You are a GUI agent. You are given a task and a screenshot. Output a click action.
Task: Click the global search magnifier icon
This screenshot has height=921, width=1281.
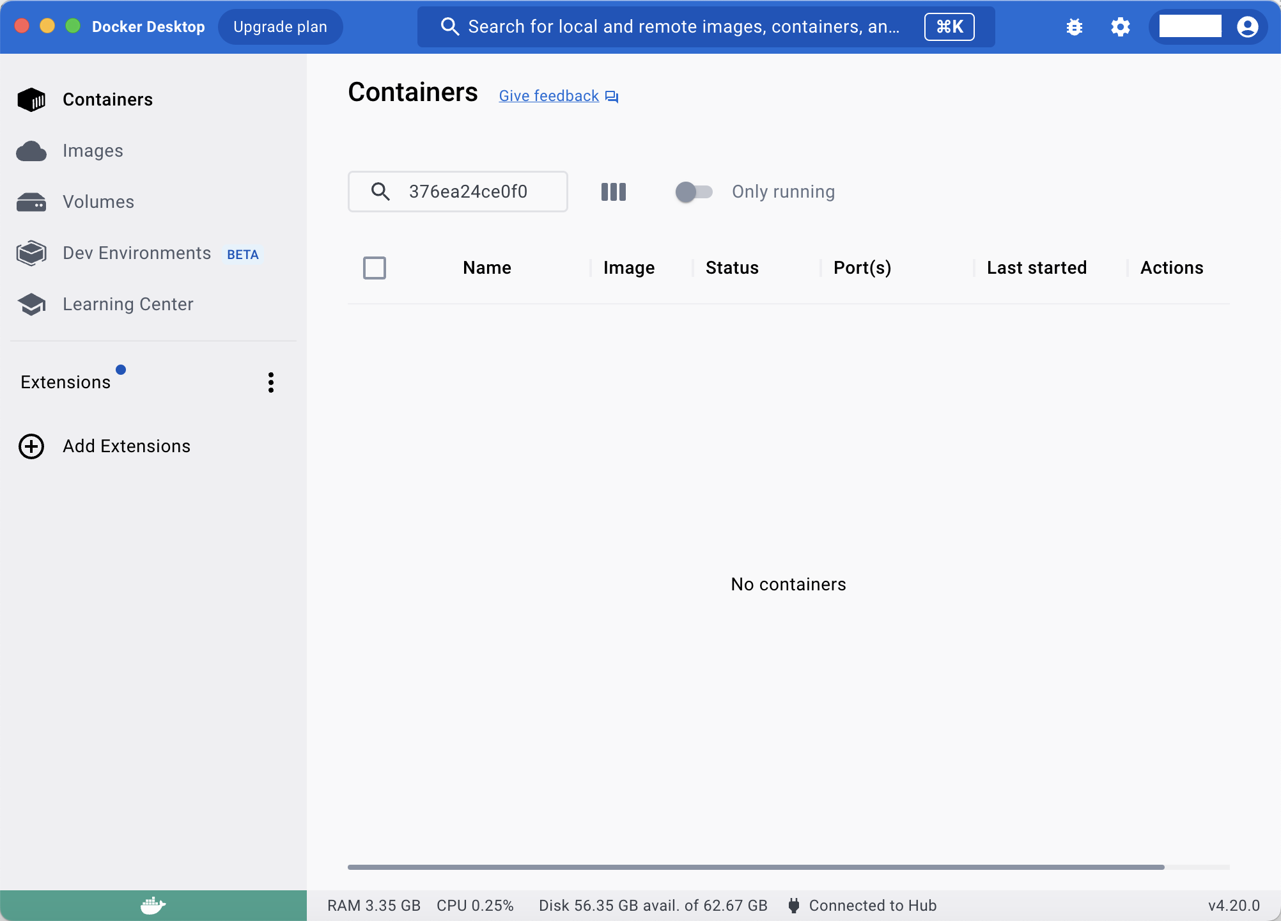point(450,27)
